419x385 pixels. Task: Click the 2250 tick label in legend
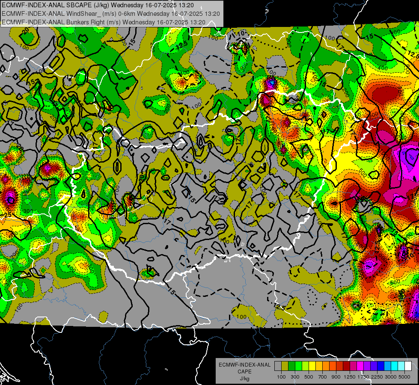point(377,377)
